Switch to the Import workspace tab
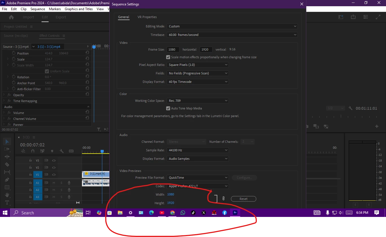The image size is (386, 237). pyautogui.click(x=28, y=17)
